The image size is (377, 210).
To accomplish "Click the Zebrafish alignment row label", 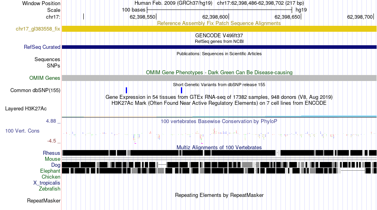I will [50, 189].
